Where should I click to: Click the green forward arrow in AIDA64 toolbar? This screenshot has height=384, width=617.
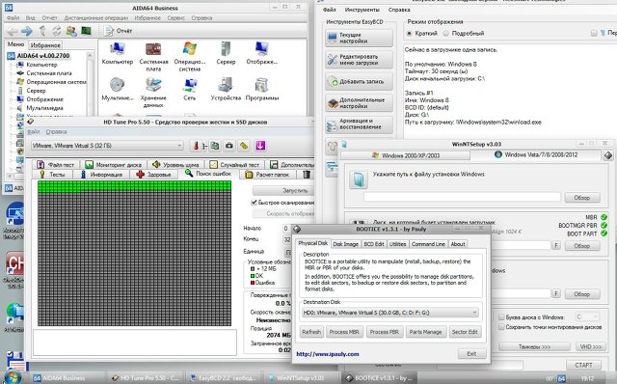point(27,31)
